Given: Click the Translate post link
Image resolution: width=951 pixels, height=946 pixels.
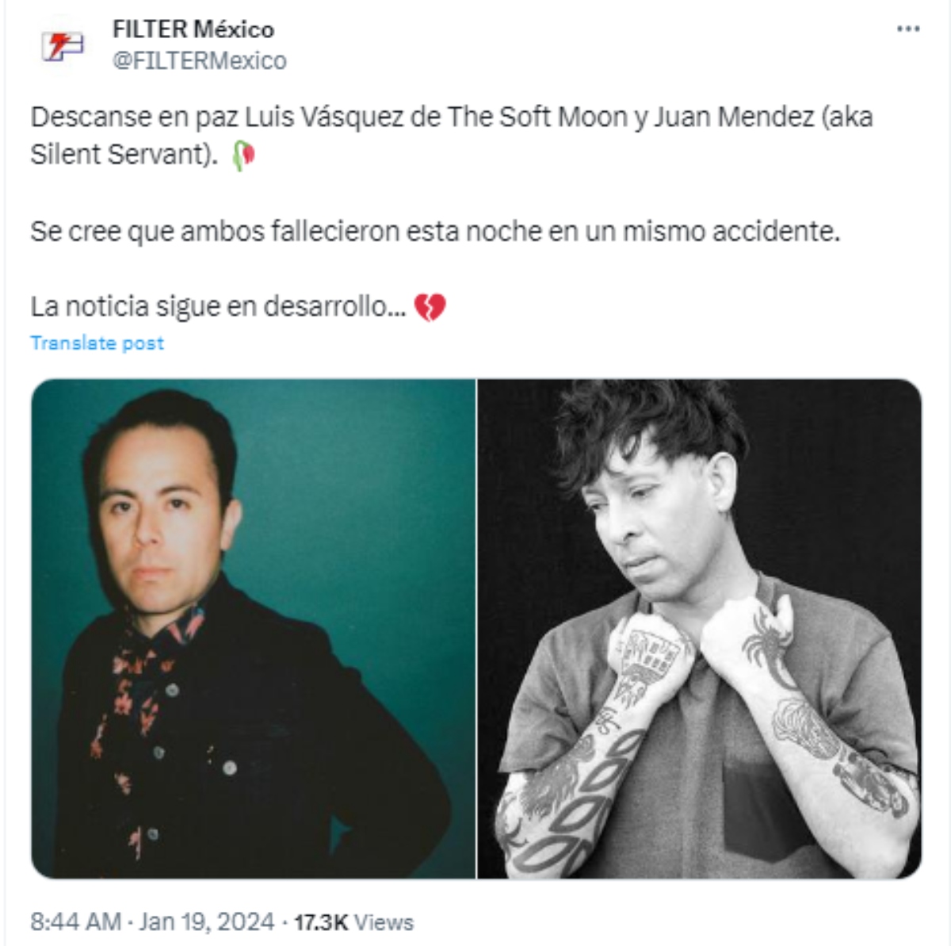Looking at the screenshot, I should coord(97,343).
